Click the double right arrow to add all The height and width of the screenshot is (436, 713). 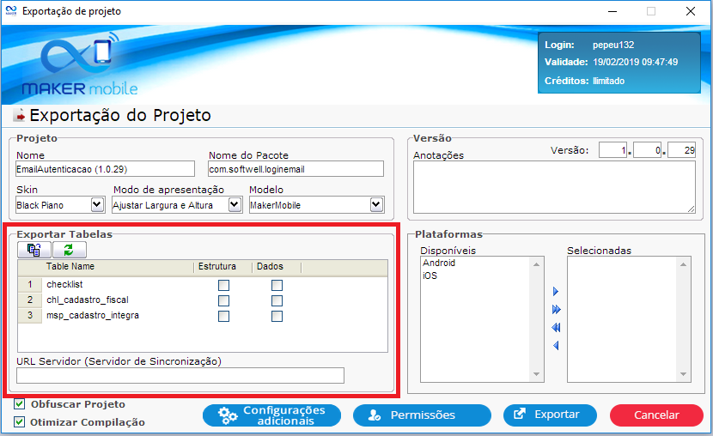tap(556, 309)
